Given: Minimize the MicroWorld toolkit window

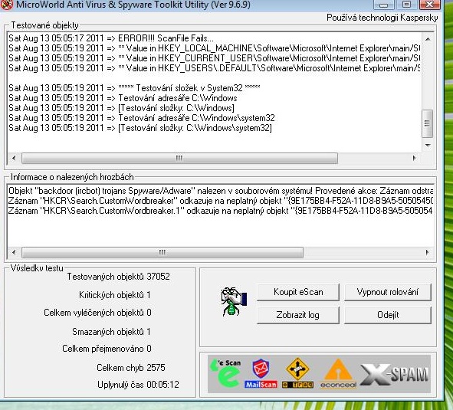Looking at the screenshot, I should point(383,5).
